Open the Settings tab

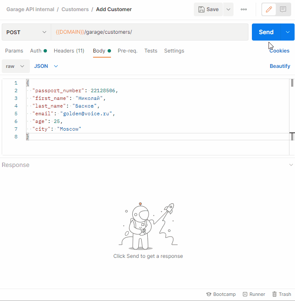point(174,51)
